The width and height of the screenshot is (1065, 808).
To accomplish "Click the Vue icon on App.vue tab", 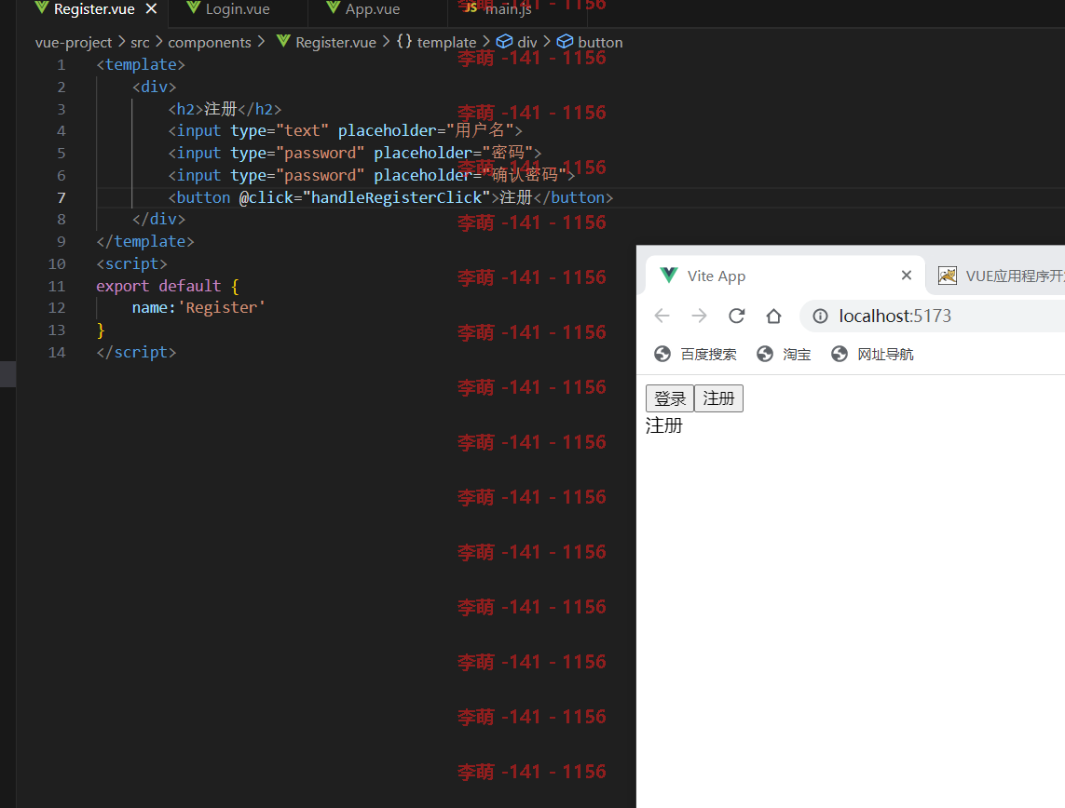I will pos(333,8).
